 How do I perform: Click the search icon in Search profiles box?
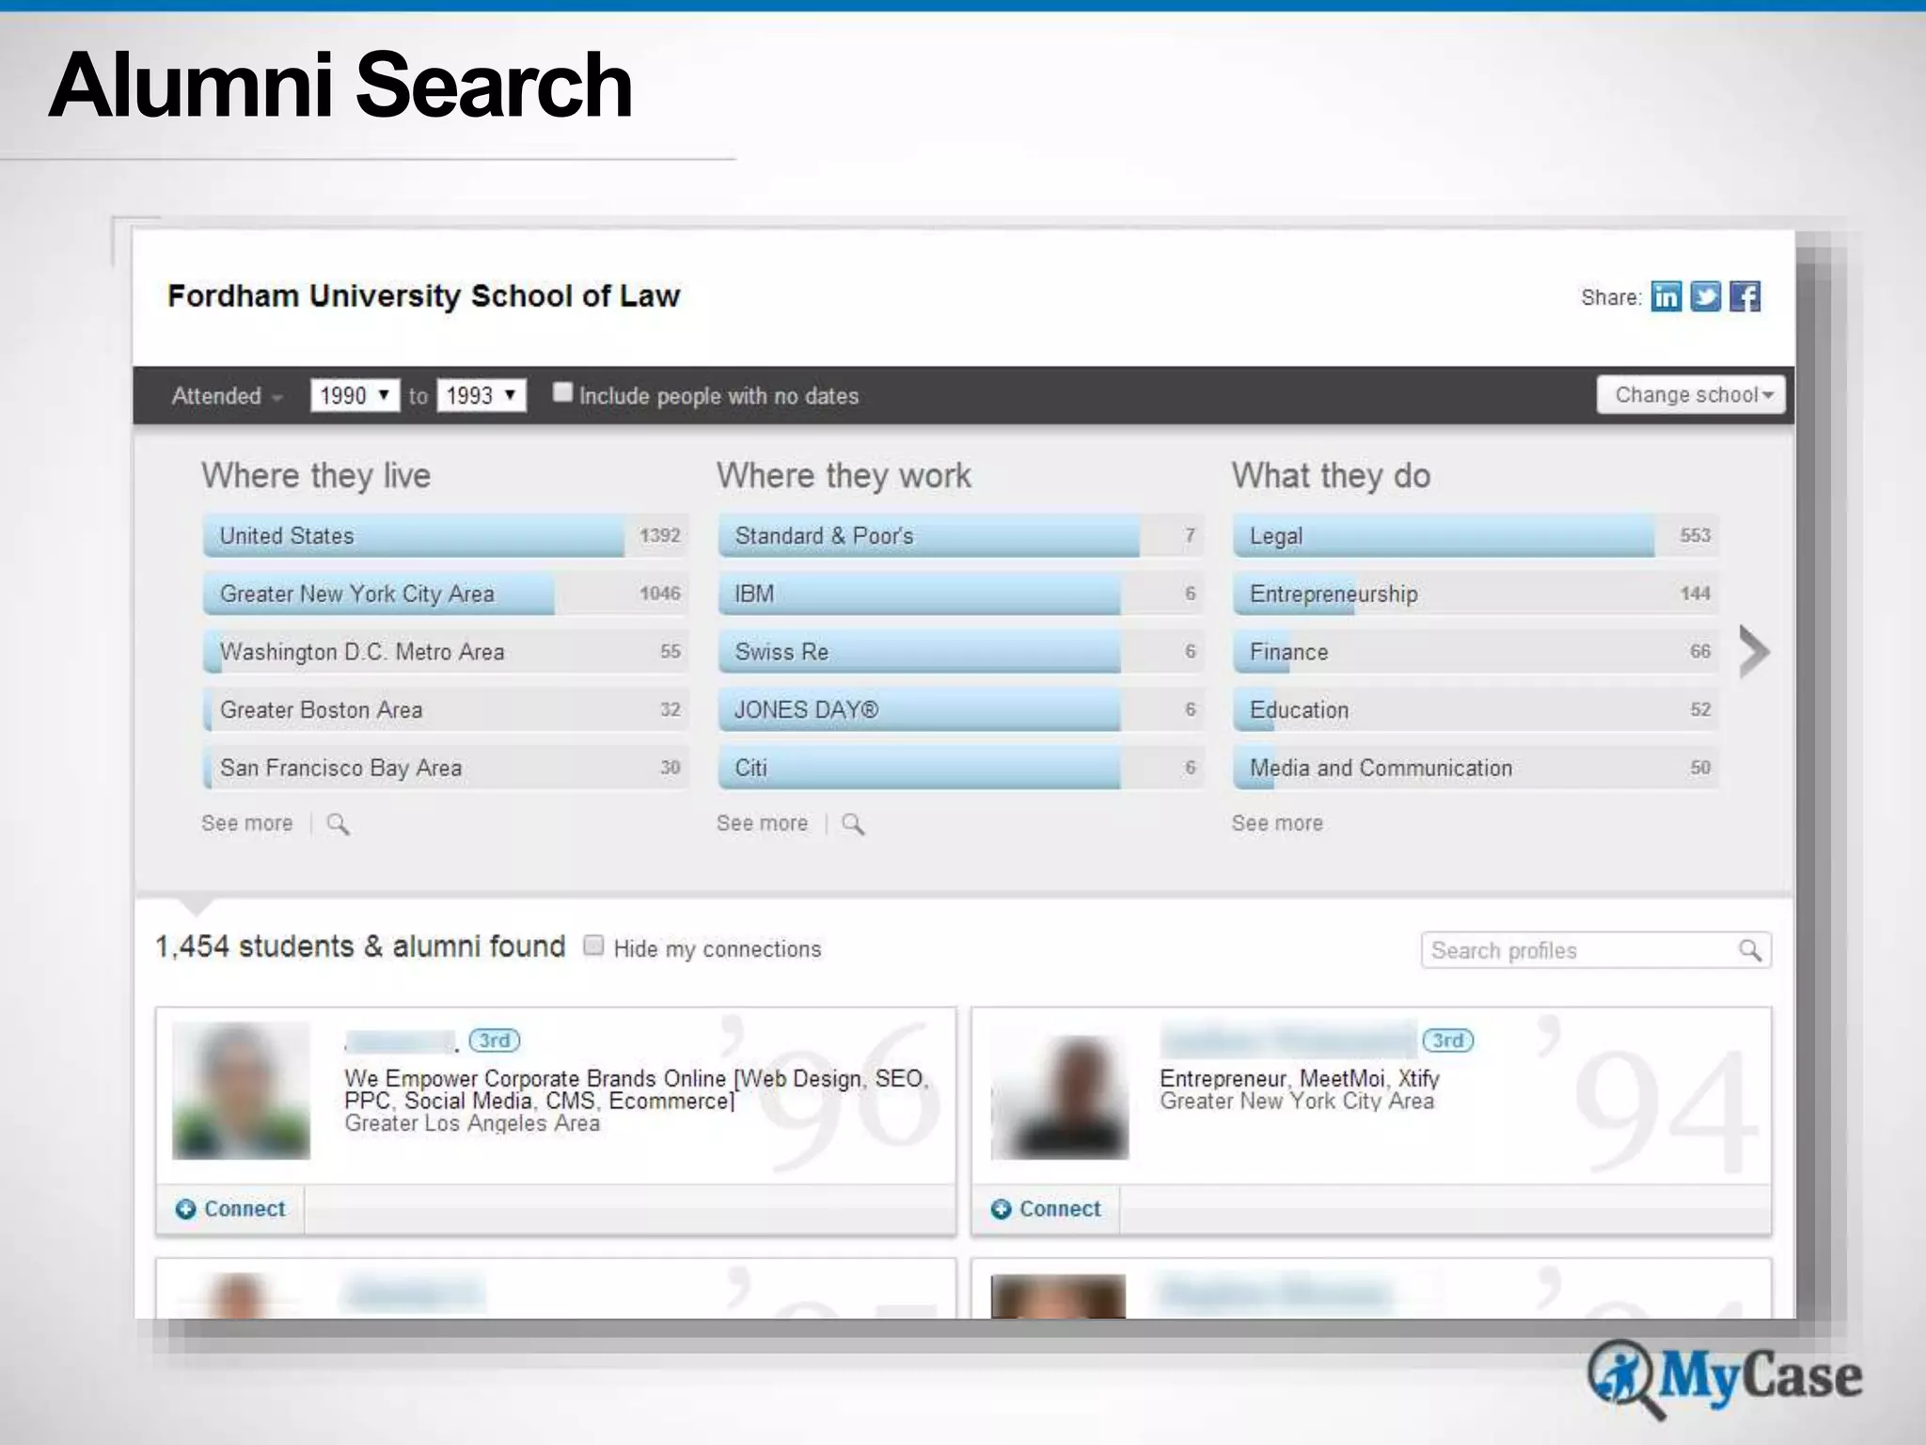pos(1749,950)
